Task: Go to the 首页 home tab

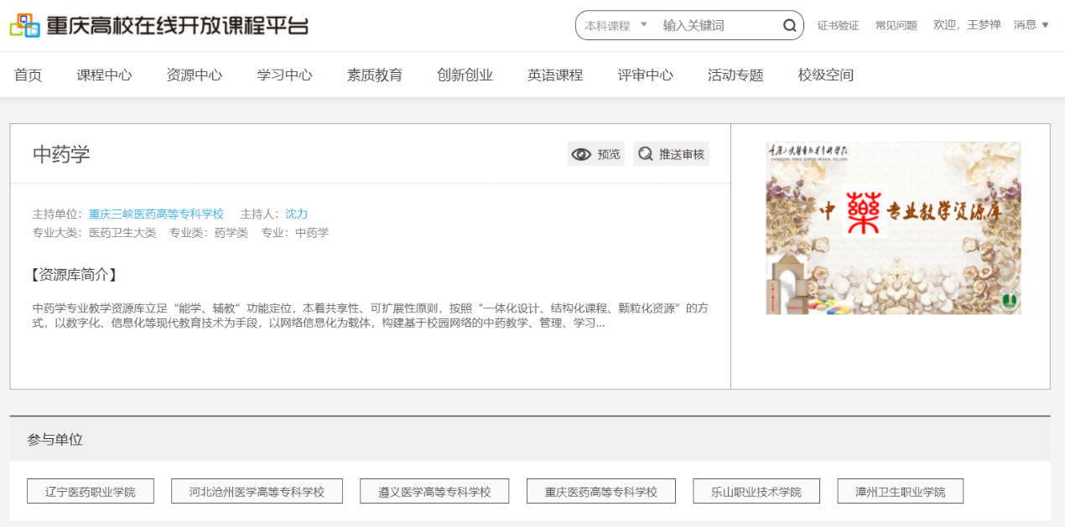Action: pyautogui.click(x=28, y=75)
